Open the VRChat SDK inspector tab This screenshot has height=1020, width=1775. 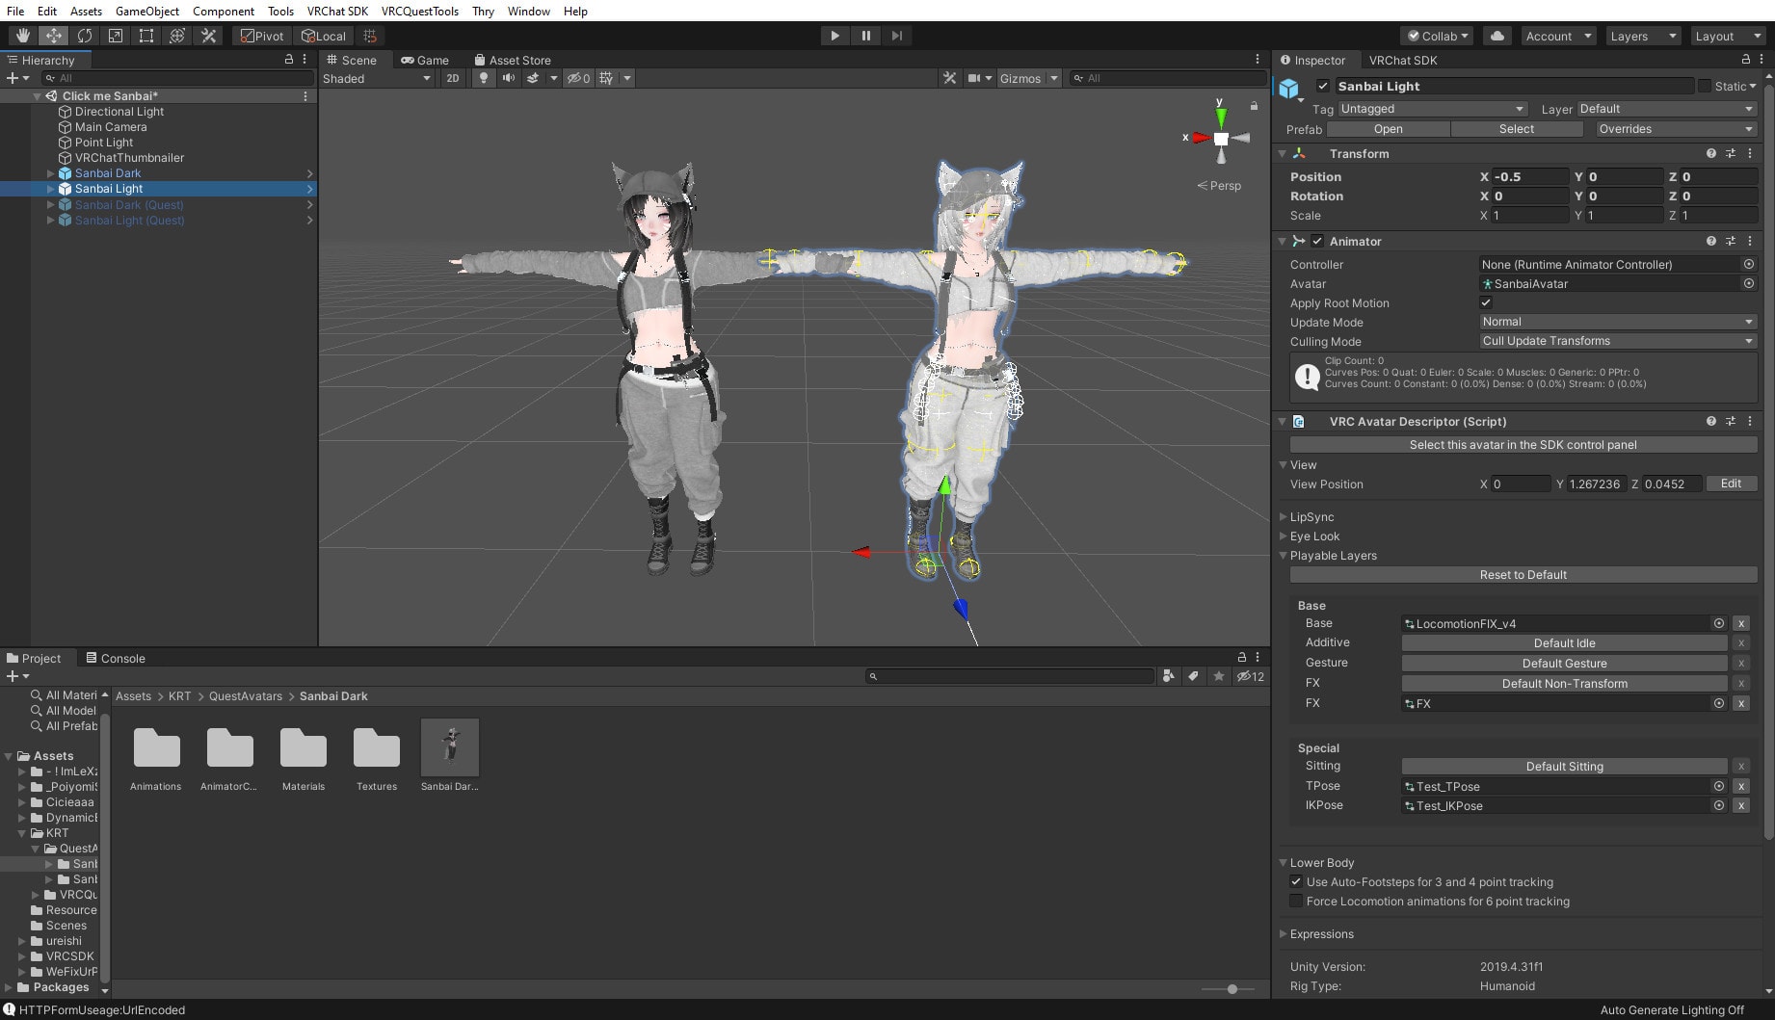[1402, 60]
